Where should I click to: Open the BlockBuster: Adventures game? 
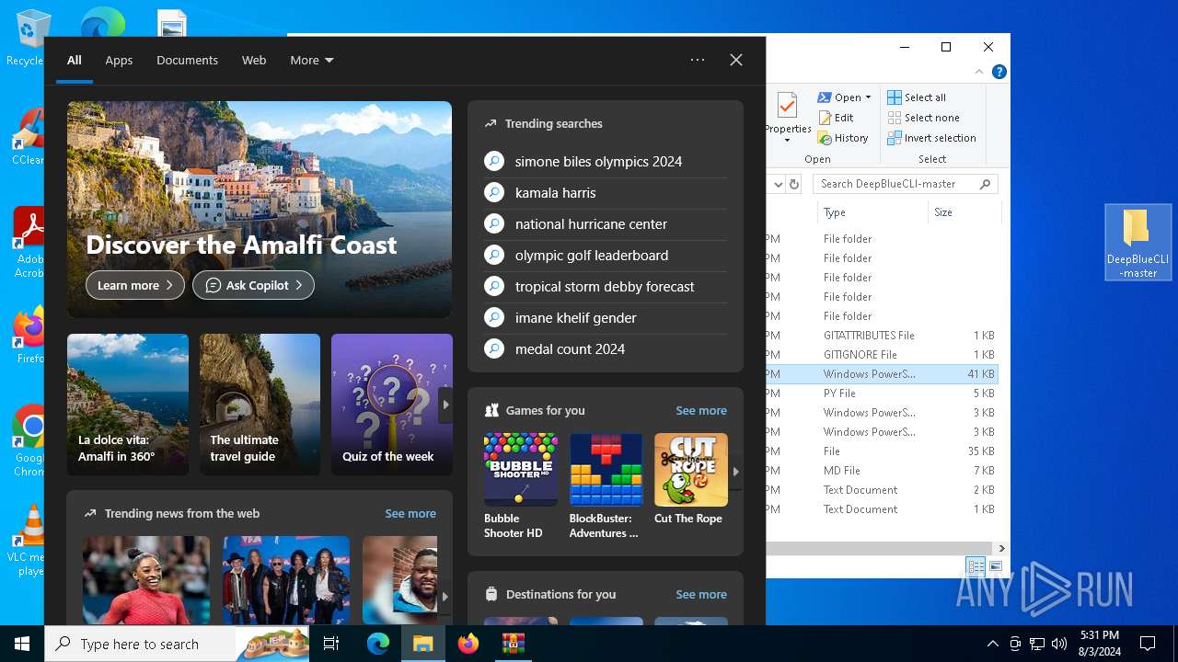605,486
